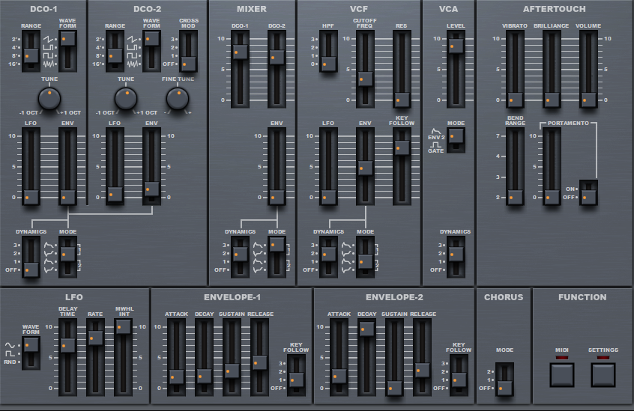Click the VCF RES slider handle
The width and height of the screenshot is (634, 411).
[402, 100]
